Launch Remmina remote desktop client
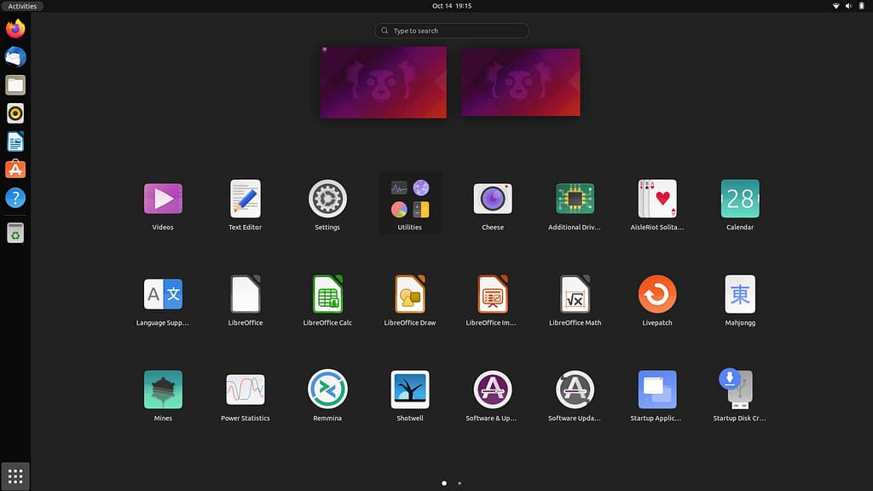This screenshot has width=873, height=491. point(327,389)
